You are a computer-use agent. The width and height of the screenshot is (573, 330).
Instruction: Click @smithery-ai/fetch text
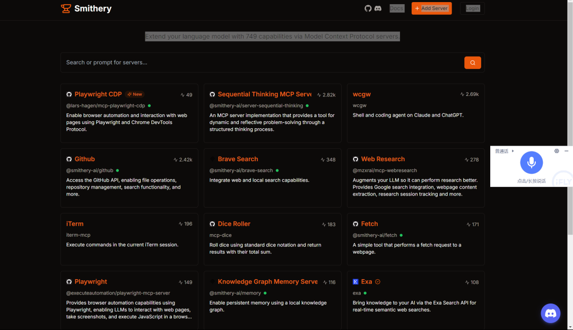click(x=375, y=236)
